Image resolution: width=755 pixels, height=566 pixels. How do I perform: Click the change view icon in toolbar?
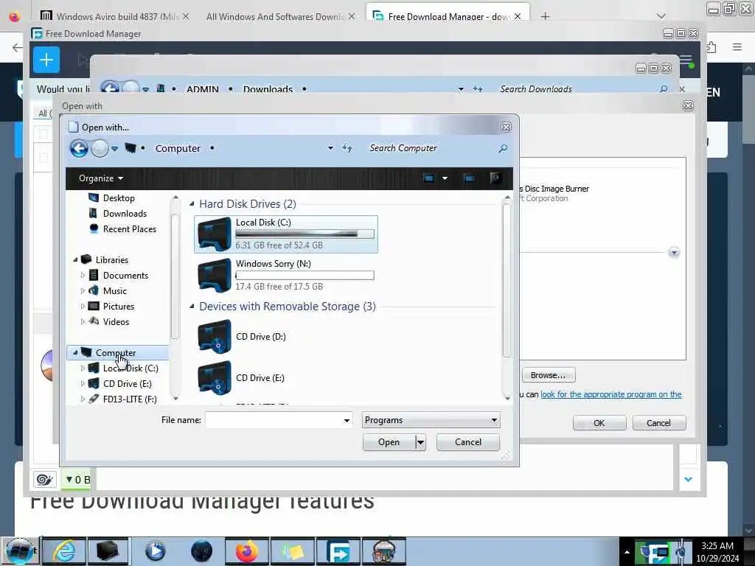[x=428, y=178]
